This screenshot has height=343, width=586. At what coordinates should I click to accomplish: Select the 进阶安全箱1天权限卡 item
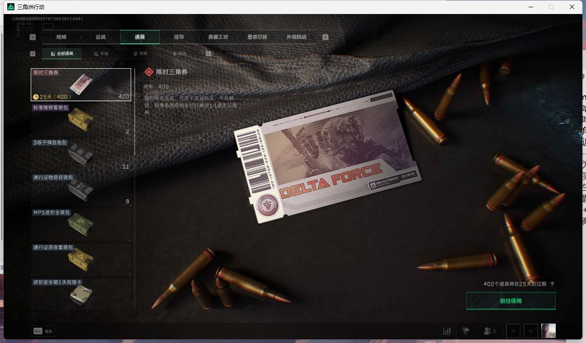81,294
